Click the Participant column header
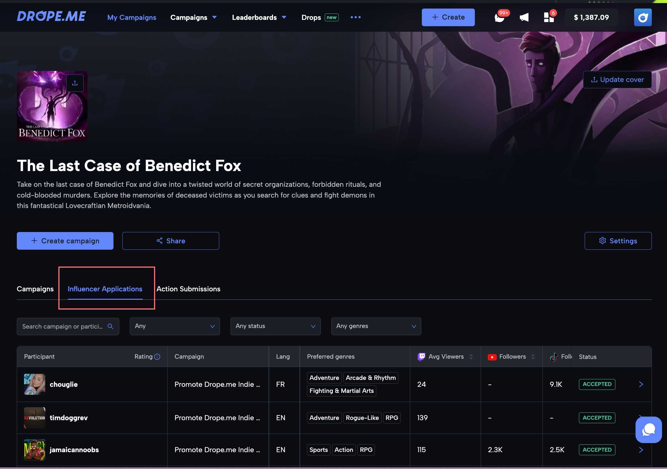667x469 pixels. [39, 356]
